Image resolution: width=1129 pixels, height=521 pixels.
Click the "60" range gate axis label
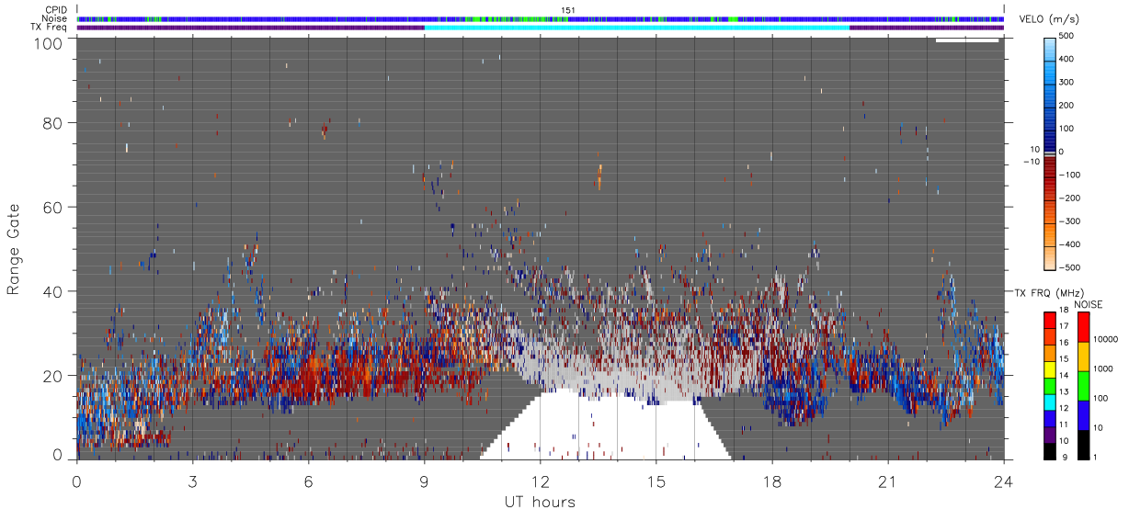[x=53, y=207]
